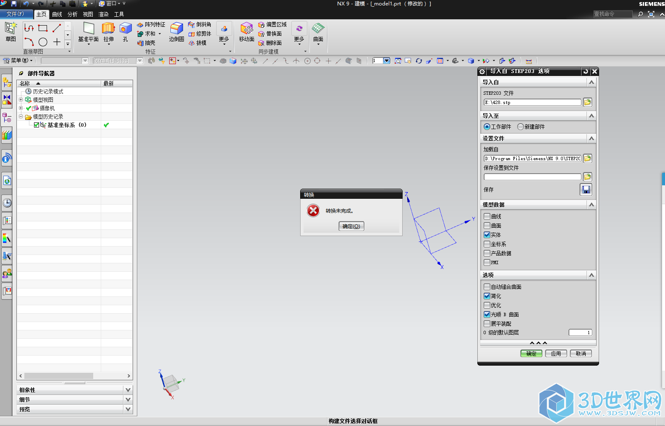The image size is (665, 426).
Task: Switch to the 渲染 tab
Action: coord(103,14)
